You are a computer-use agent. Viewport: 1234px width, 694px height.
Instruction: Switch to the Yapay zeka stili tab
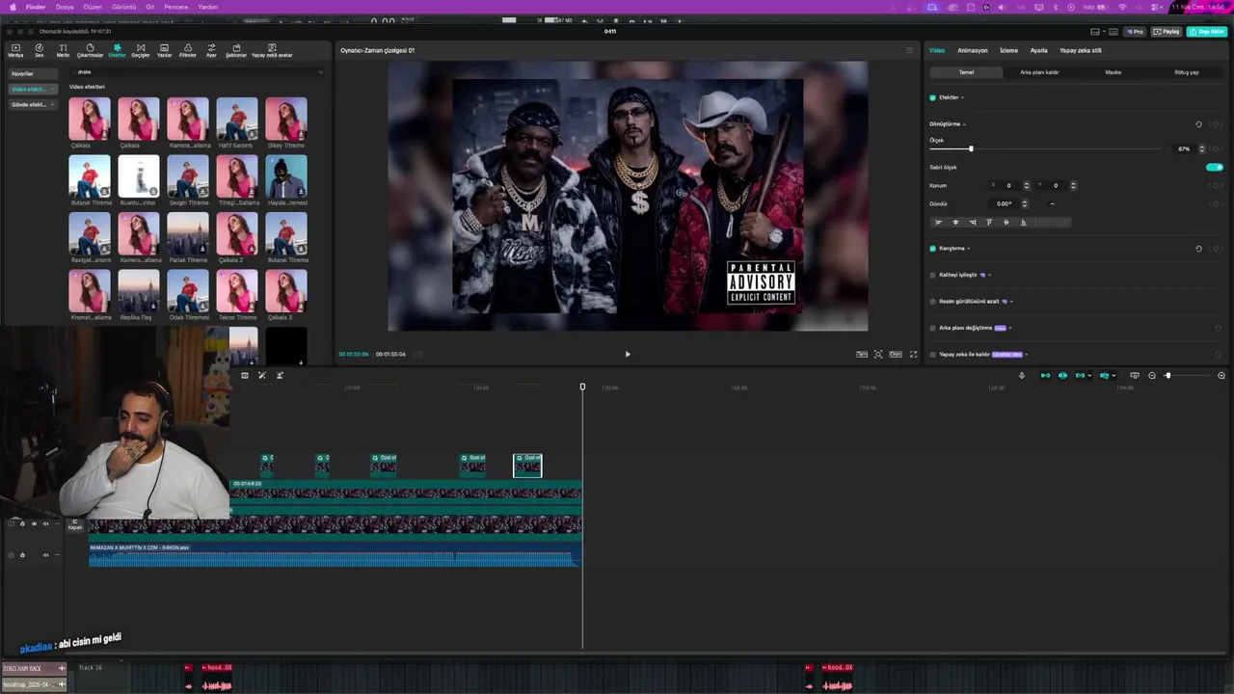(1081, 50)
